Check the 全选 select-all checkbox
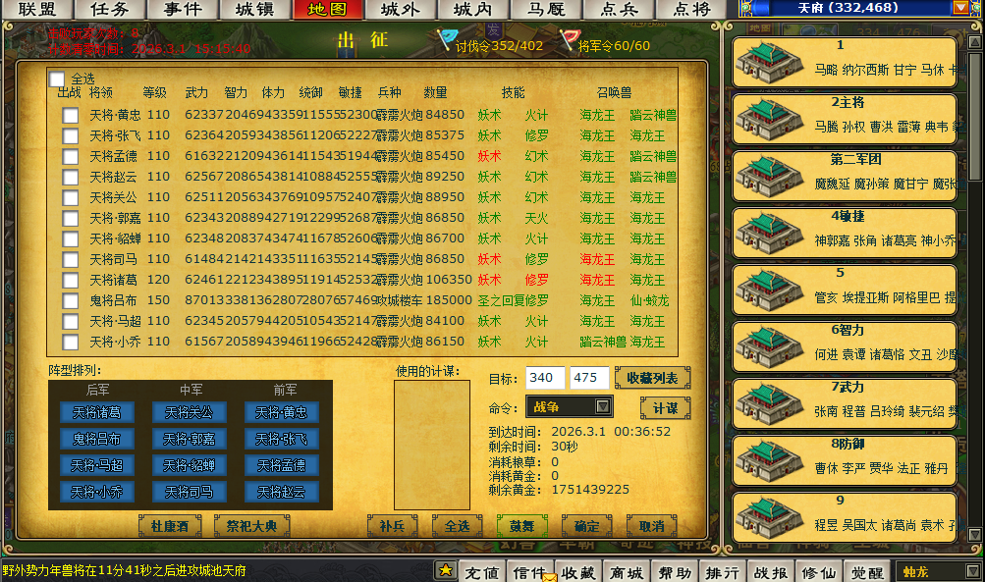 pos(58,79)
